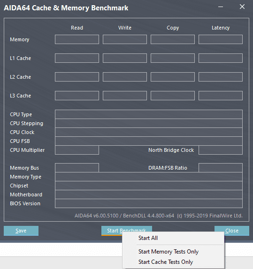Click the 'North Bridge Clock' label
The height and width of the screenshot is (269, 253).
click(x=171, y=150)
